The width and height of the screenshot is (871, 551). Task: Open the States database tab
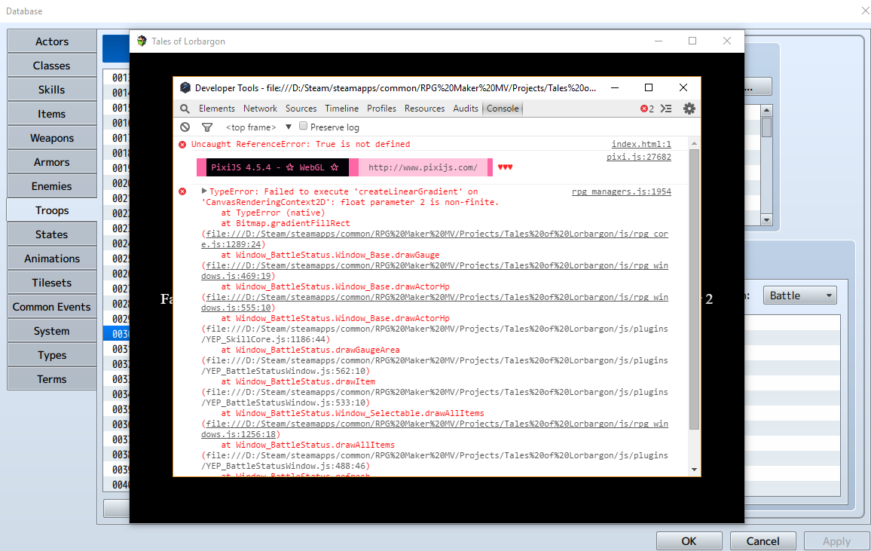tap(52, 234)
